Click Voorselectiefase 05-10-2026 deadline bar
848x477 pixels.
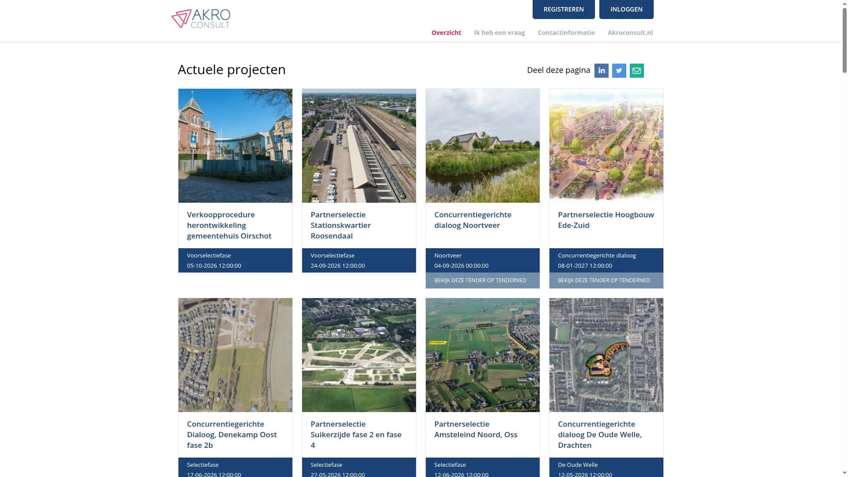coord(235,261)
